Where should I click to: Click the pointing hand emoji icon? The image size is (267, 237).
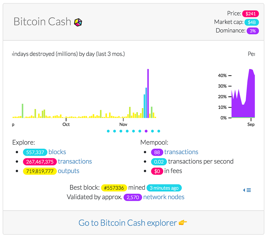click(183, 223)
